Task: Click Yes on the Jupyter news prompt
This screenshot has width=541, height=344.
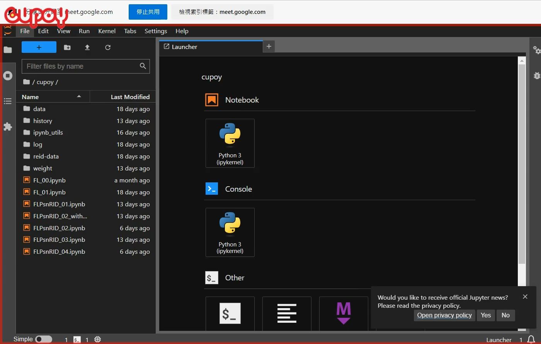Action: pos(486,315)
